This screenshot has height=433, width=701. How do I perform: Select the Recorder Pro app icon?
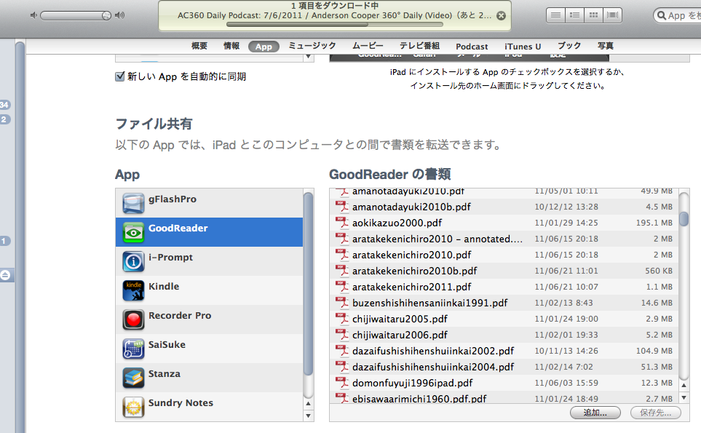[133, 319]
